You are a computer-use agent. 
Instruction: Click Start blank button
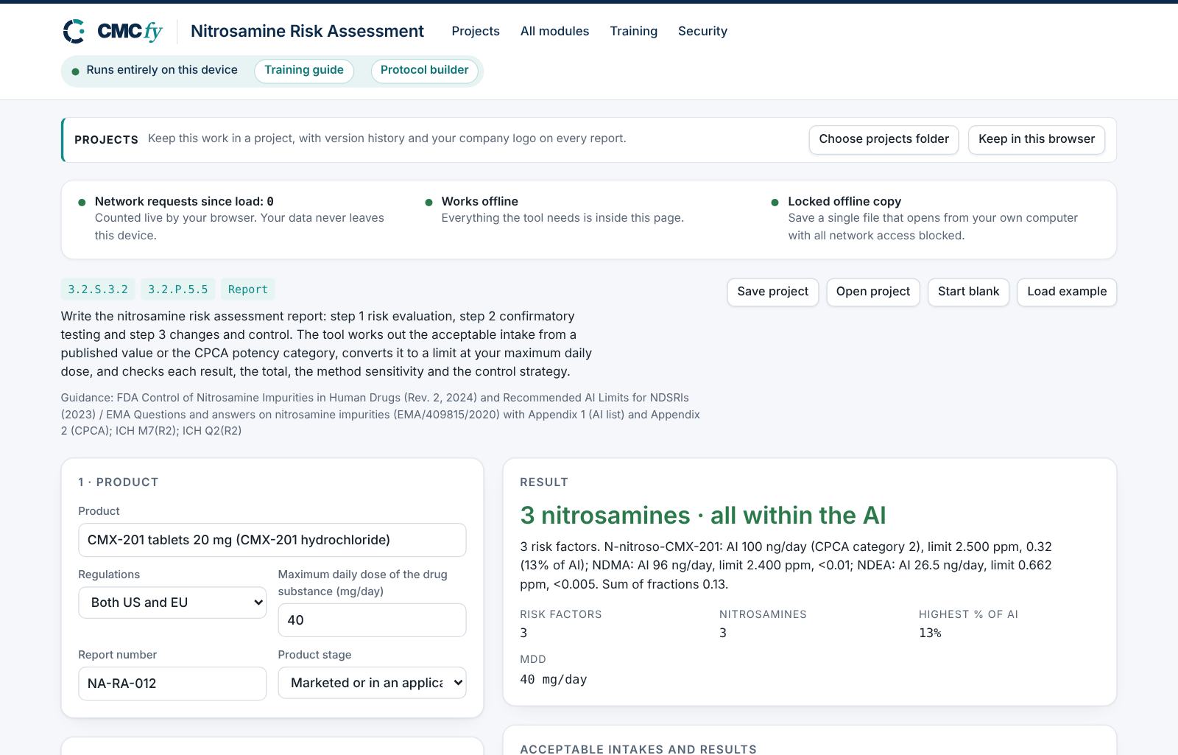click(x=968, y=292)
